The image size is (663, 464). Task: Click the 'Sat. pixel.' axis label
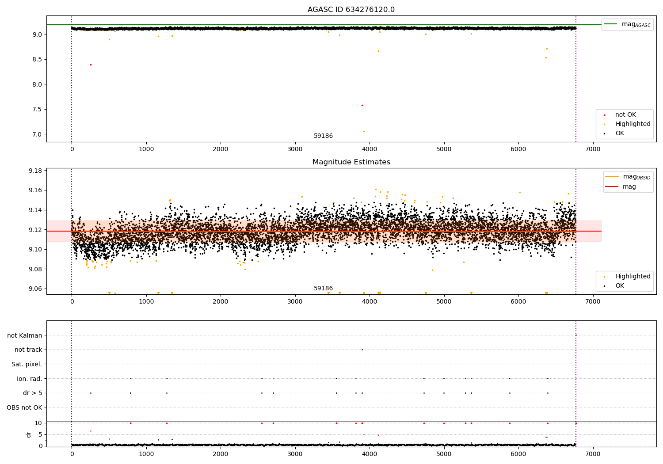point(27,365)
